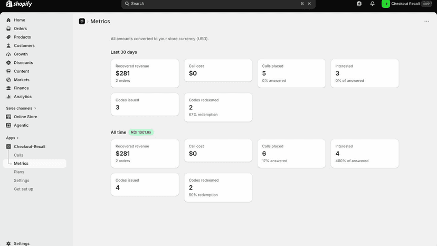Open store Settings at sidebar bottom
This screenshot has width=437, height=246.
22,243
